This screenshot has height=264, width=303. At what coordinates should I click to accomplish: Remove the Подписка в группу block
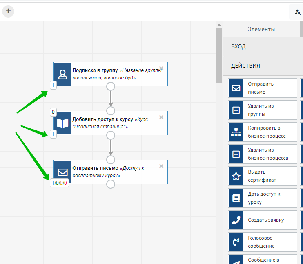[x=161, y=68]
